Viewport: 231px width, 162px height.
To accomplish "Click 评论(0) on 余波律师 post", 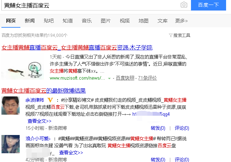I will (182, 128).
